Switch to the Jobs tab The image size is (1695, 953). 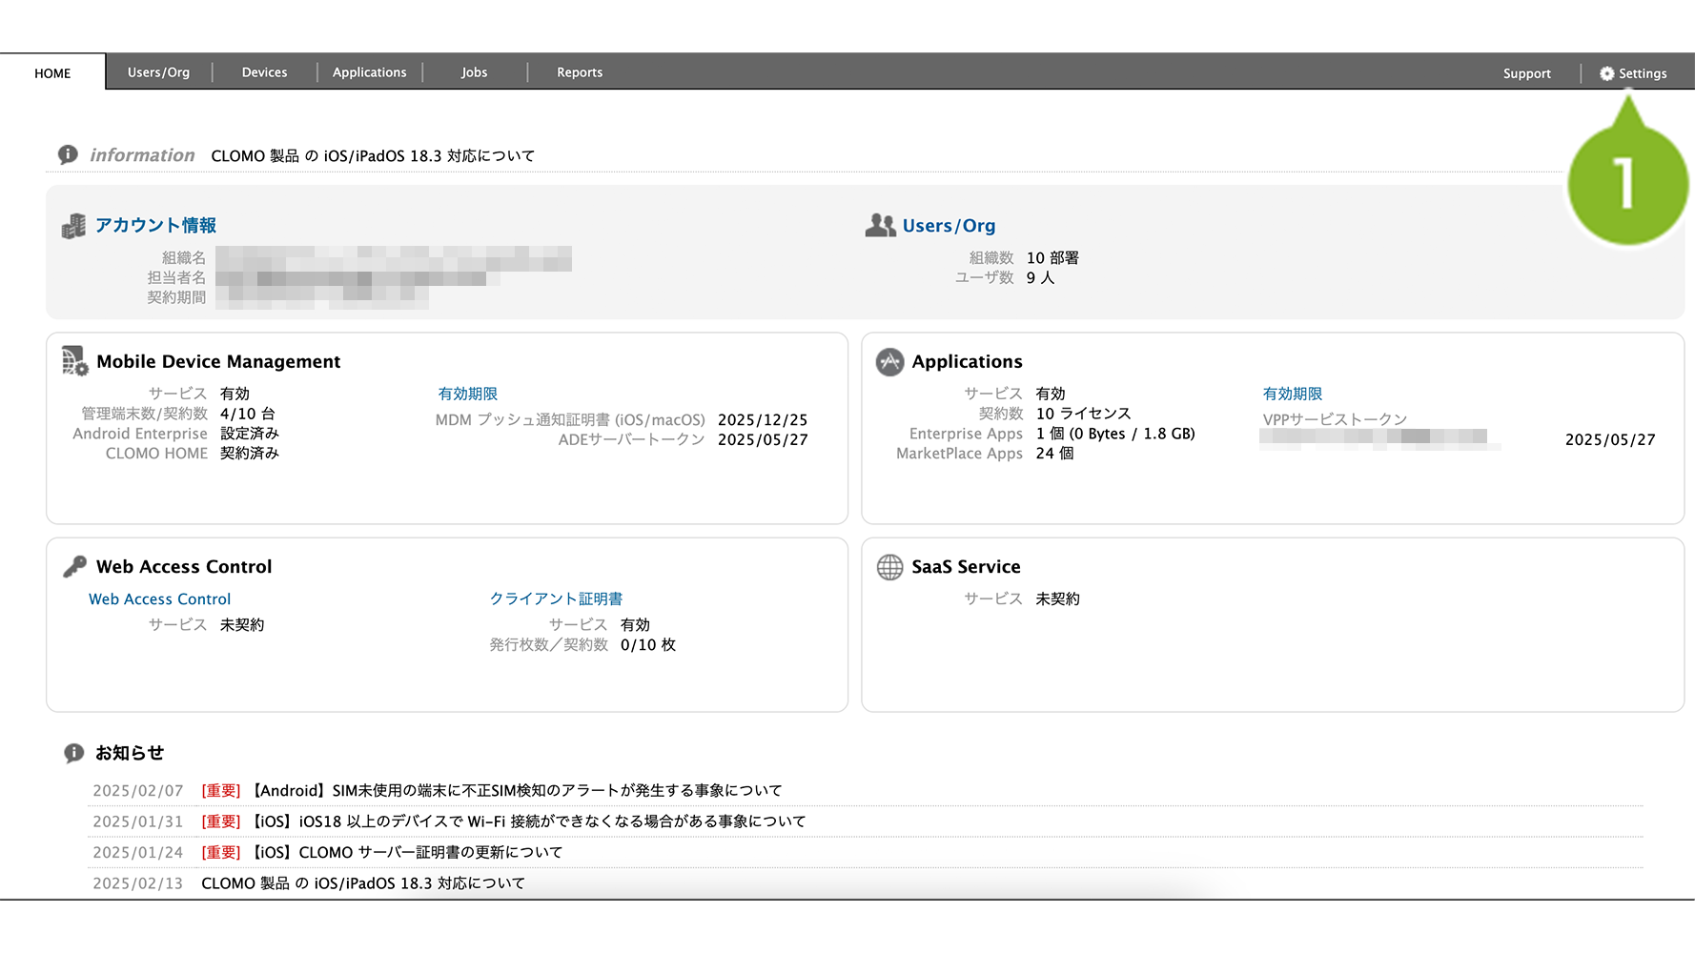pyautogui.click(x=474, y=72)
